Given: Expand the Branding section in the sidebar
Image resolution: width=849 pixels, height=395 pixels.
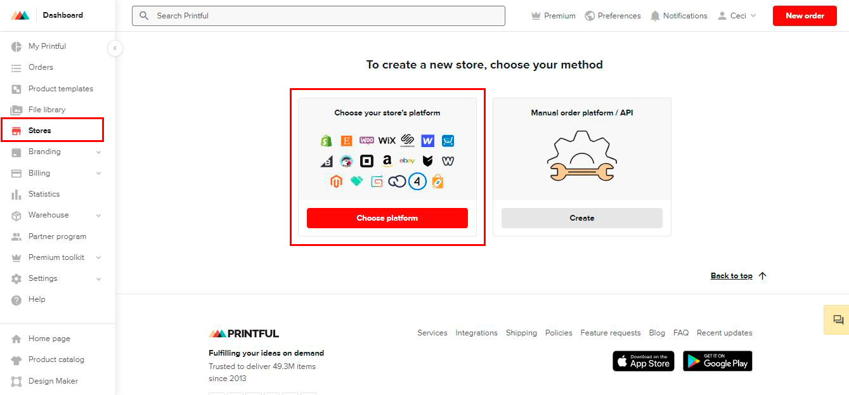Looking at the screenshot, I should tap(45, 152).
